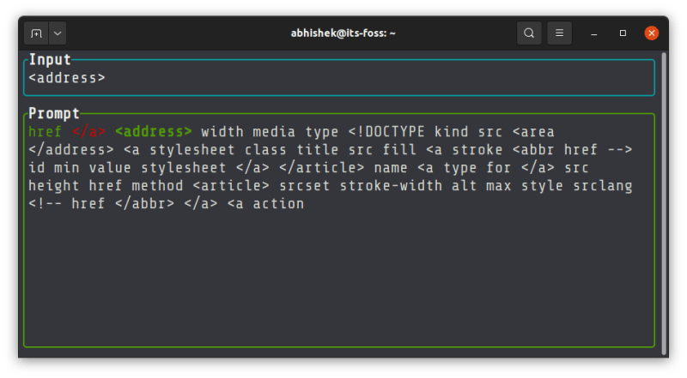Screen dimensions: 687x378
Task: Open the hamburger menu
Action: (x=559, y=33)
